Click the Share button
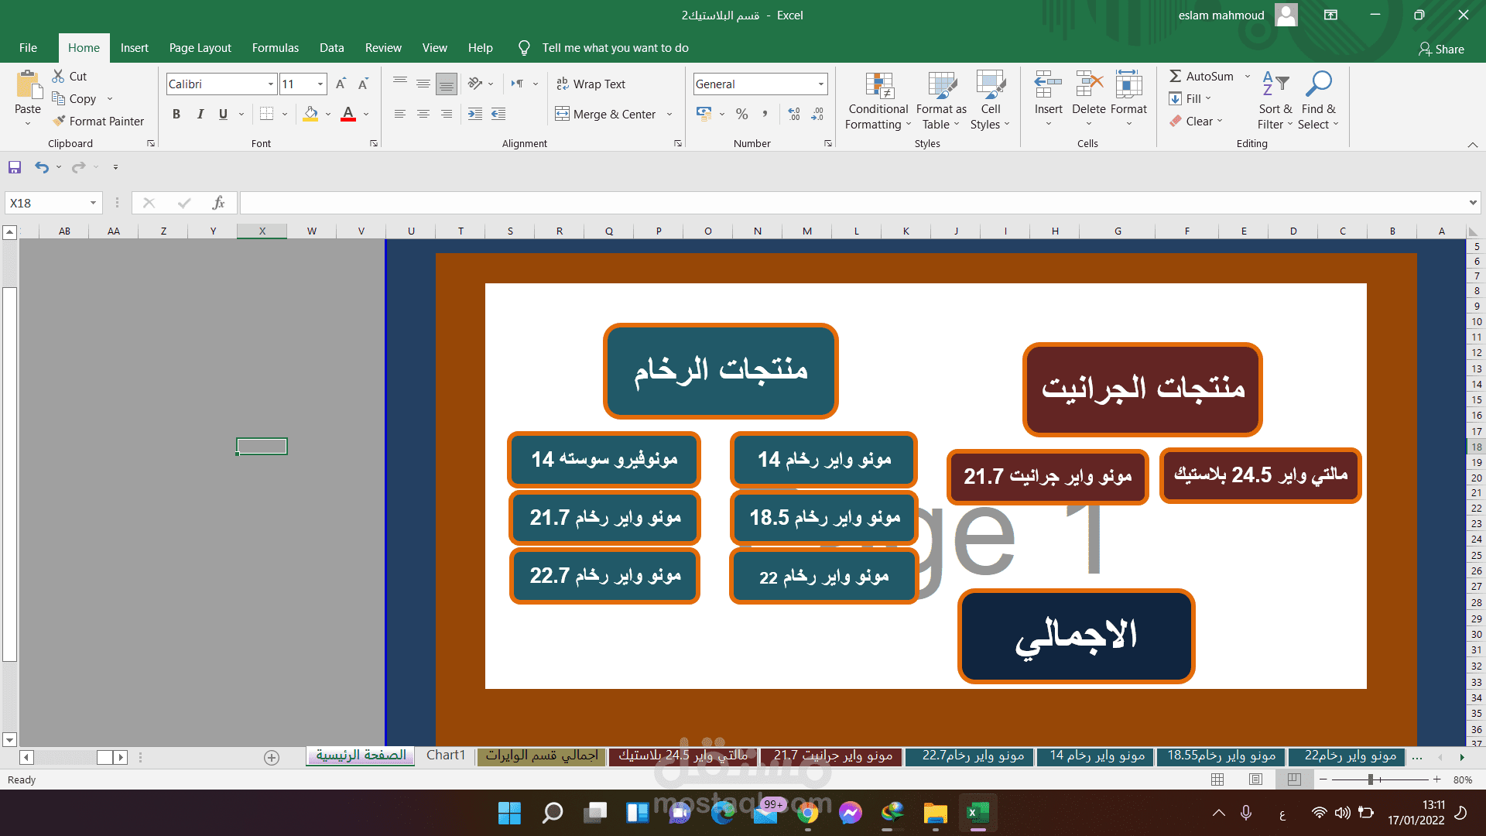 click(1441, 49)
